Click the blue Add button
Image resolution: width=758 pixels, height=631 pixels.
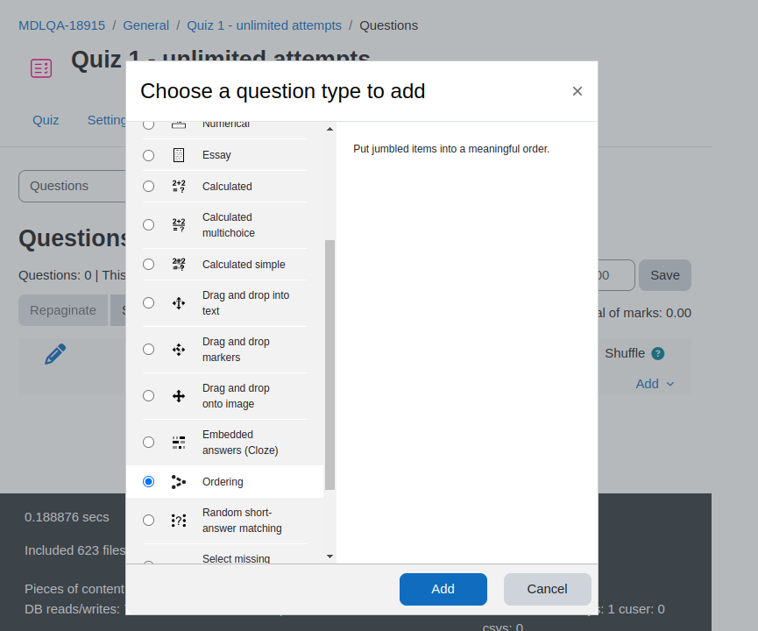coord(443,589)
